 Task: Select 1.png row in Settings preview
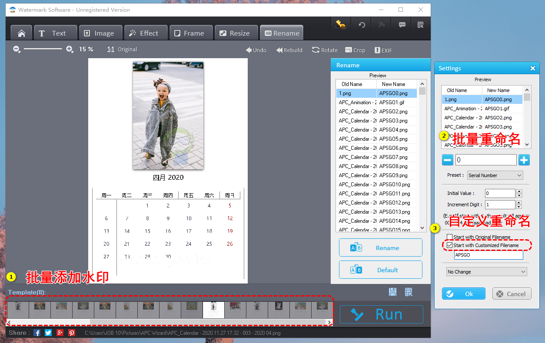click(x=482, y=99)
